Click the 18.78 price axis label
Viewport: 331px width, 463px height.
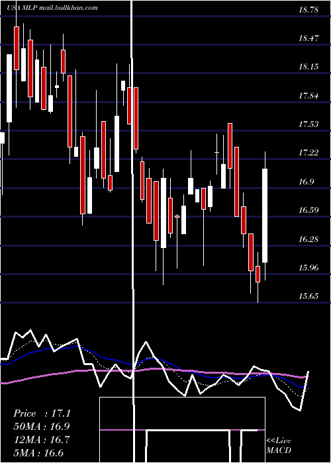[308, 10]
